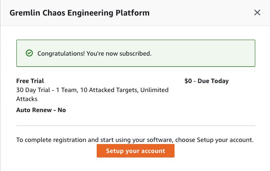Click the Free Trial heading
This screenshot has height=171, width=270.
[30, 81]
